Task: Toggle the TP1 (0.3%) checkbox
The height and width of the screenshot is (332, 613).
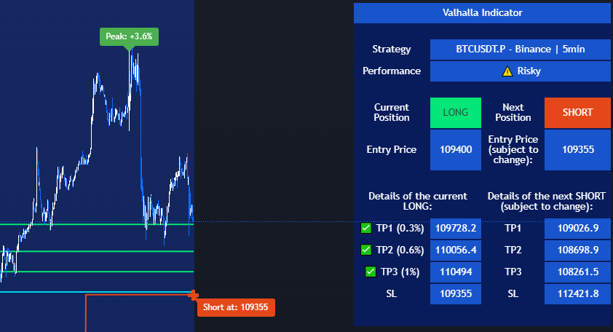Action: click(x=366, y=228)
